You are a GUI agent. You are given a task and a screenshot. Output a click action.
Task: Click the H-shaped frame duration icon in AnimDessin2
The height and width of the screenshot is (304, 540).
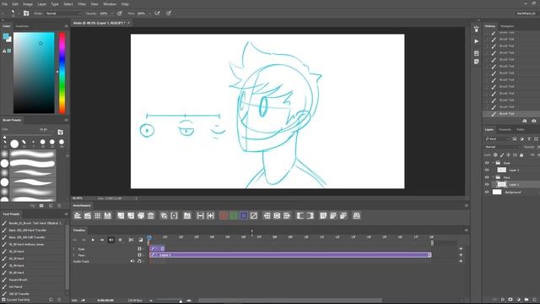click(201, 216)
